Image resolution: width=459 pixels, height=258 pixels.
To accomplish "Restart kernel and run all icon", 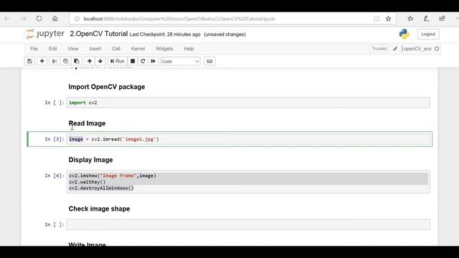I will tap(153, 61).
